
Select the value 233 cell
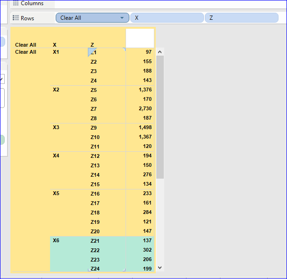coord(147,193)
